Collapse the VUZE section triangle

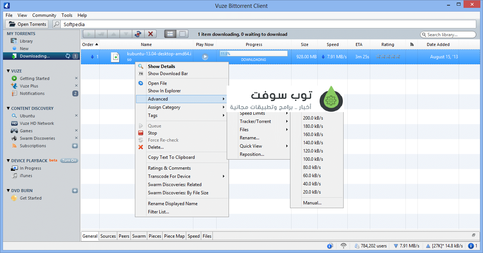8,71
